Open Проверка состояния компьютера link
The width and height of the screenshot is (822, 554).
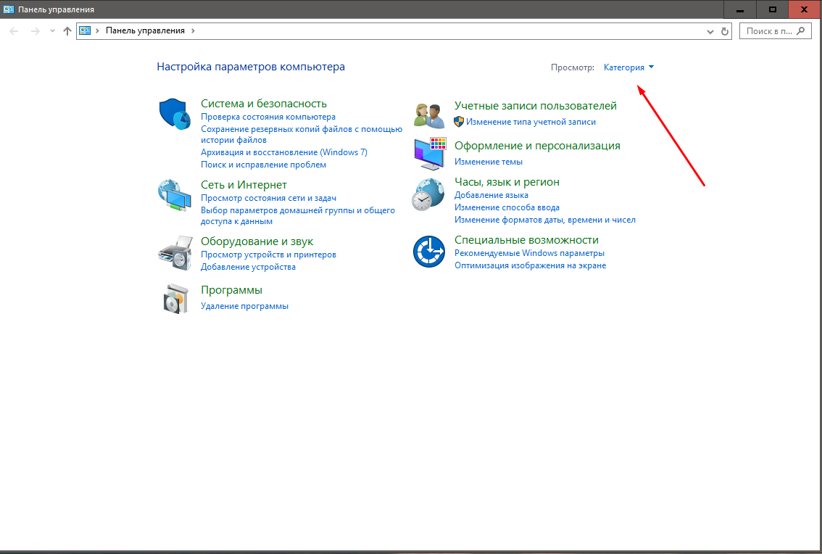[x=268, y=117]
